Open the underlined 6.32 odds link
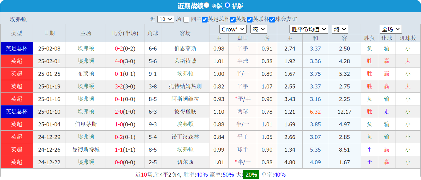This screenshot has width=421, height=180. (315, 111)
